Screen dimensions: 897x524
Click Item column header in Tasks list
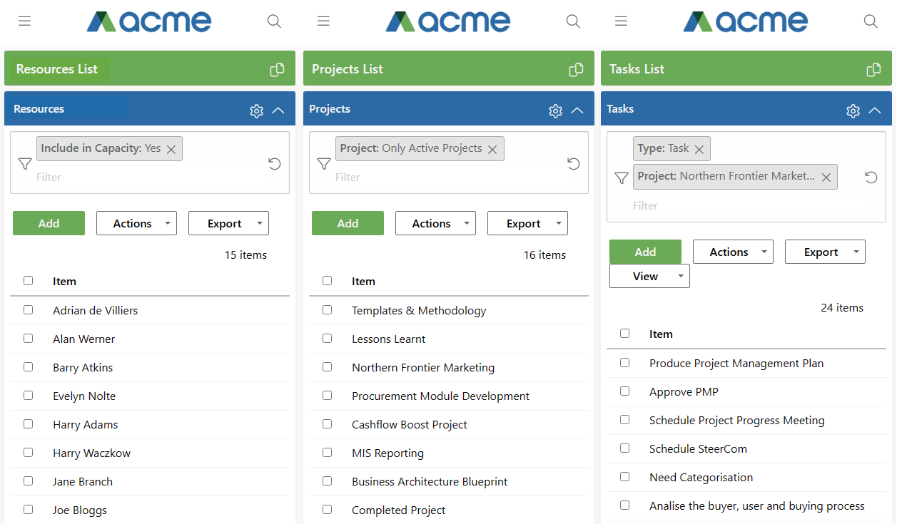click(x=661, y=334)
